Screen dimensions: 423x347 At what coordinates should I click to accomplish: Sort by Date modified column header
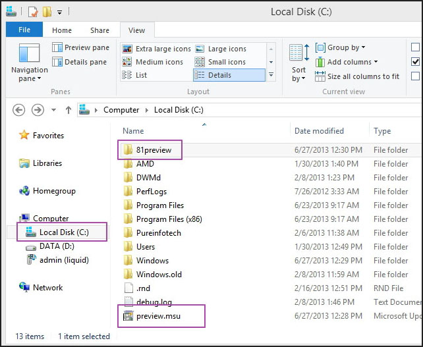[x=319, y=131]
